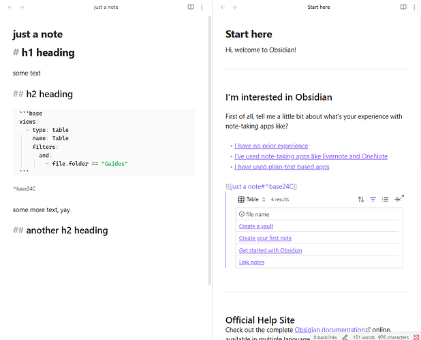Viewport: 421px width, 340px height.
Task: Open the properties list in base toolbar
Action: click(385, 199)
